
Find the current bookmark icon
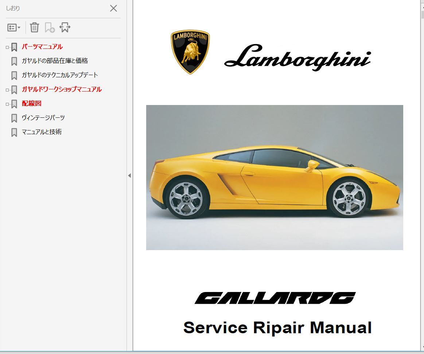tap(65, 27)
